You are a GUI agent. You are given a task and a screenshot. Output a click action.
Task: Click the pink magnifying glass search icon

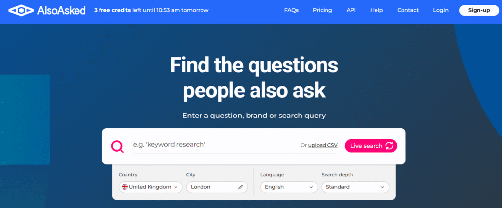tap(117, 146)
